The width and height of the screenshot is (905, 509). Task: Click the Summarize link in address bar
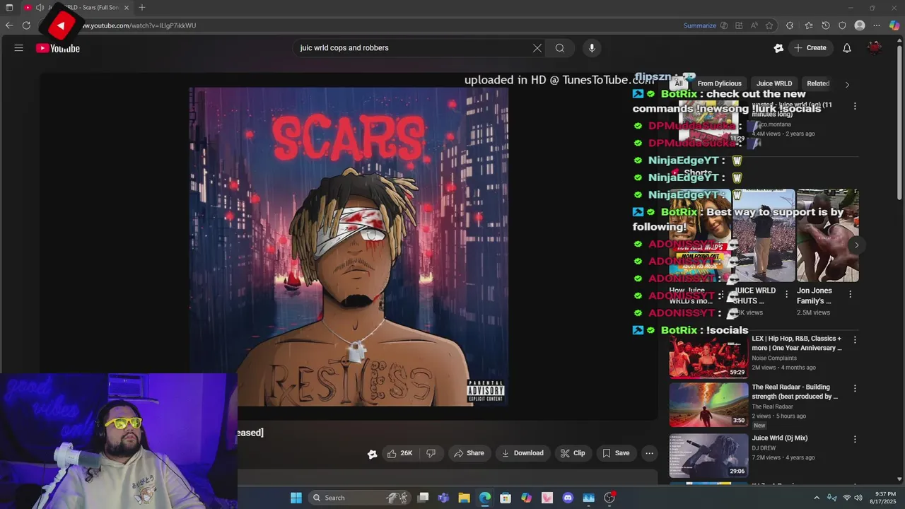[700, 25]
